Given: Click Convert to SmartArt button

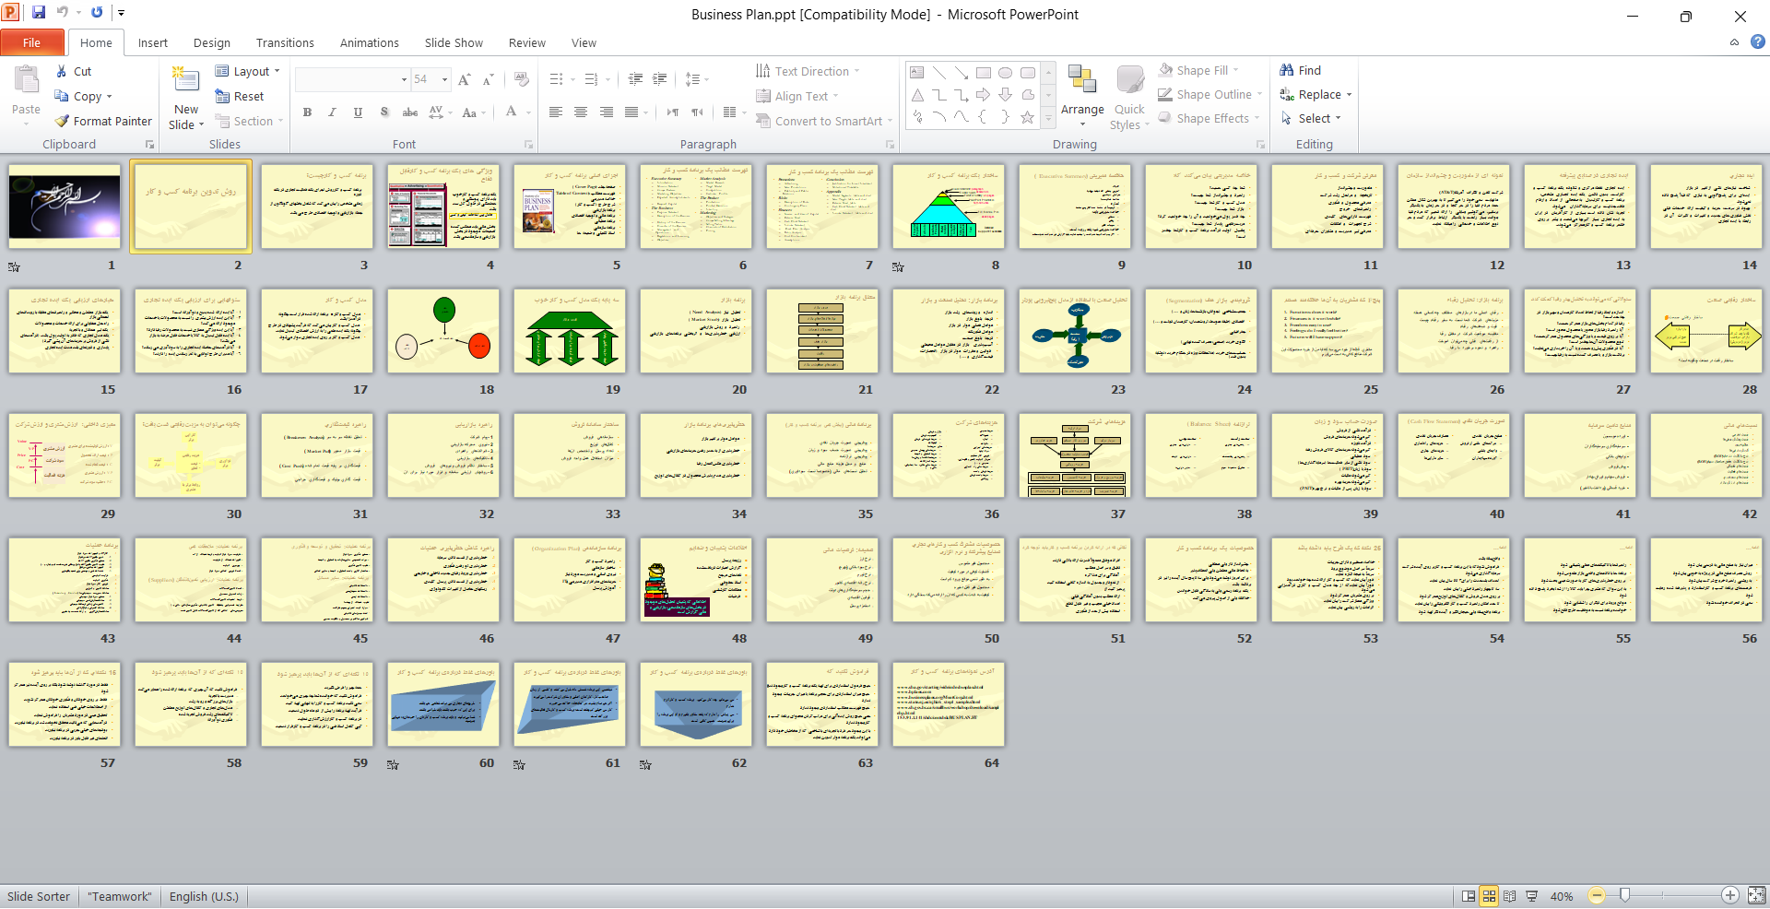Looking at the screenshot, I should tap(824, 121).
